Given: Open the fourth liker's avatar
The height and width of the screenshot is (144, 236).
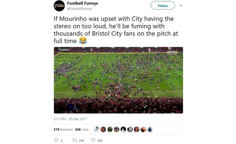Looking at the screenshot, I should coord(117,129).
